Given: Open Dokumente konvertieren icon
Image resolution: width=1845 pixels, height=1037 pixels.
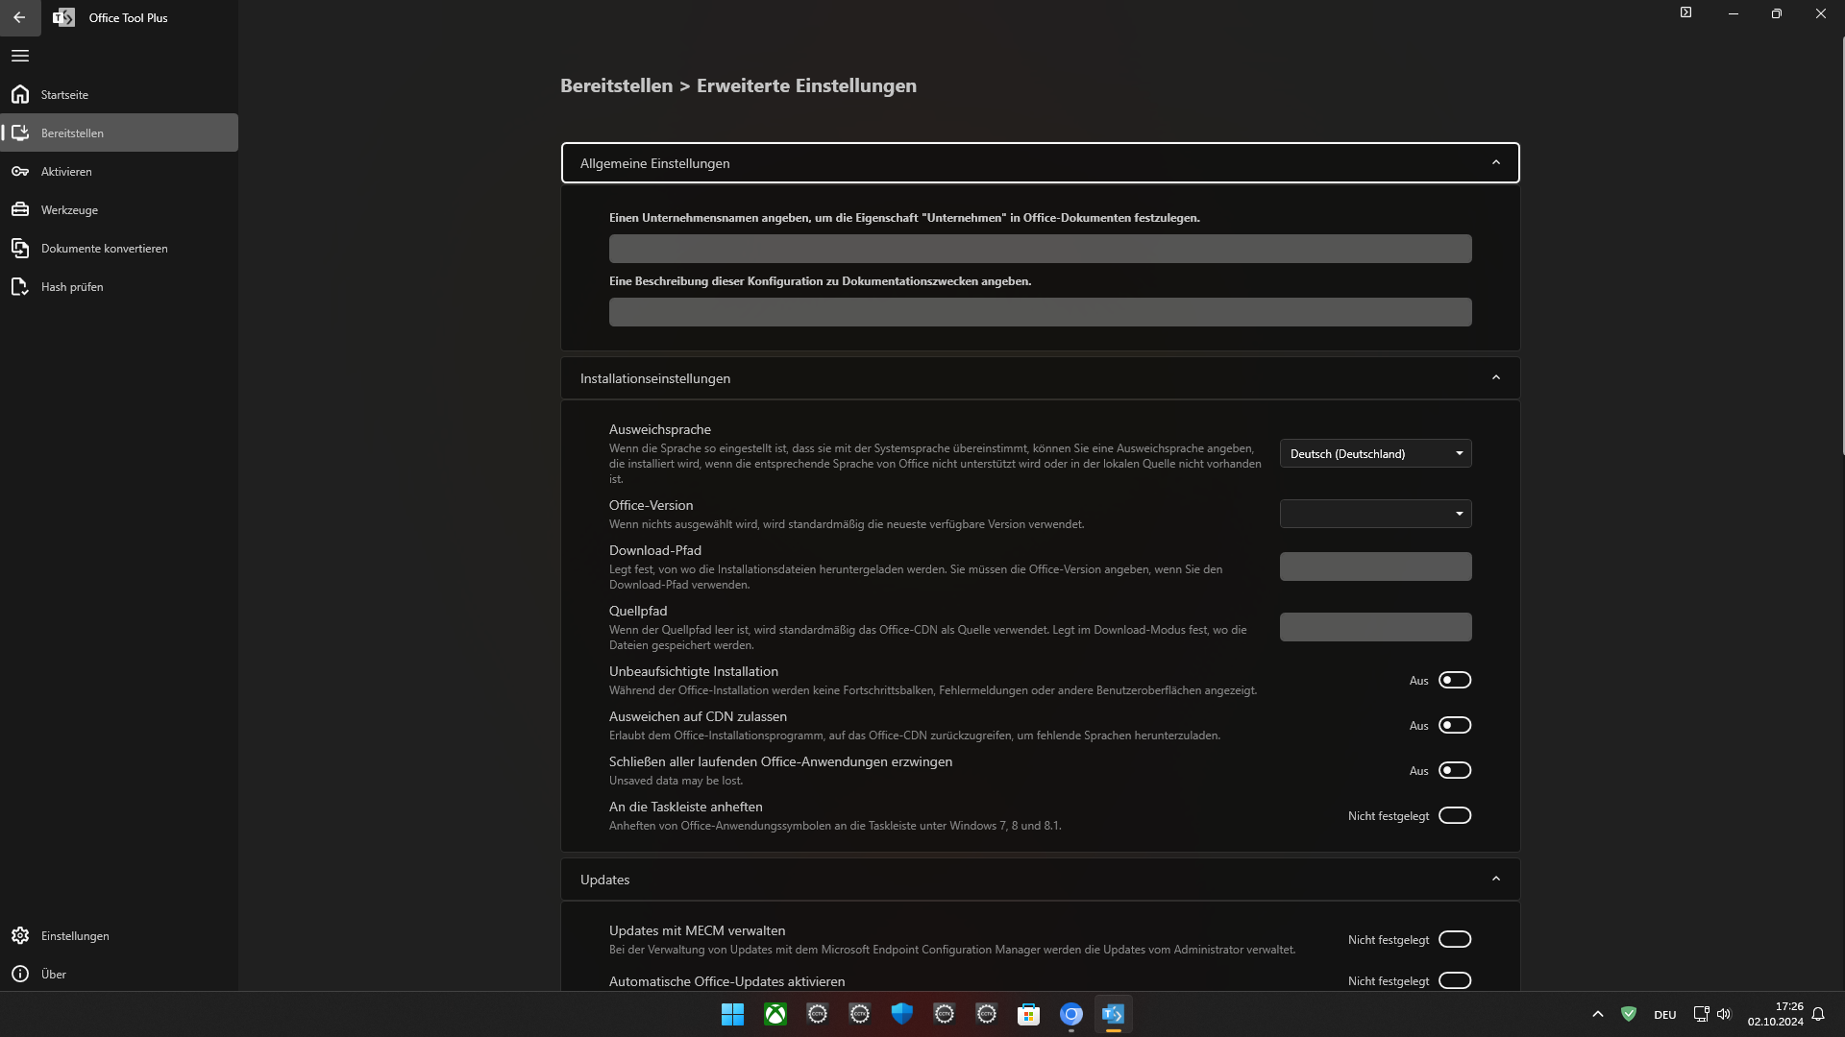Looking at the screenshot, I should [x=20, y=248].
